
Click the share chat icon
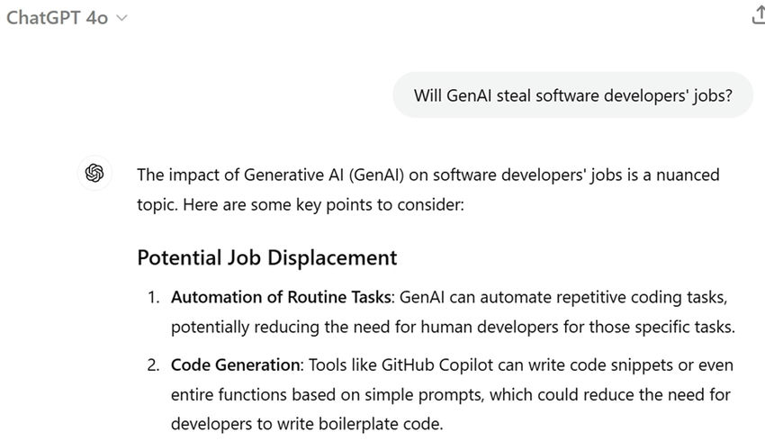(757, 15)
